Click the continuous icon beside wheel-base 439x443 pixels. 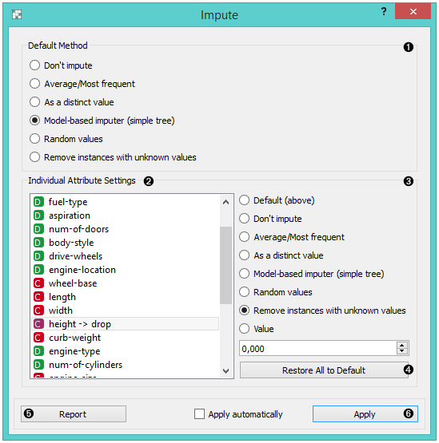(38, 283)
